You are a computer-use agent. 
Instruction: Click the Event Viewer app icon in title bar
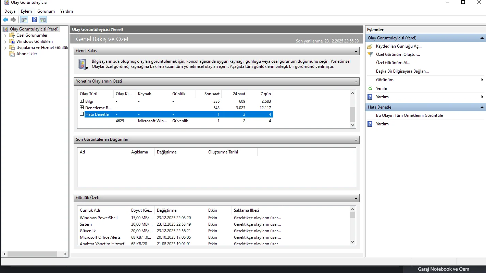click(6, 2)
